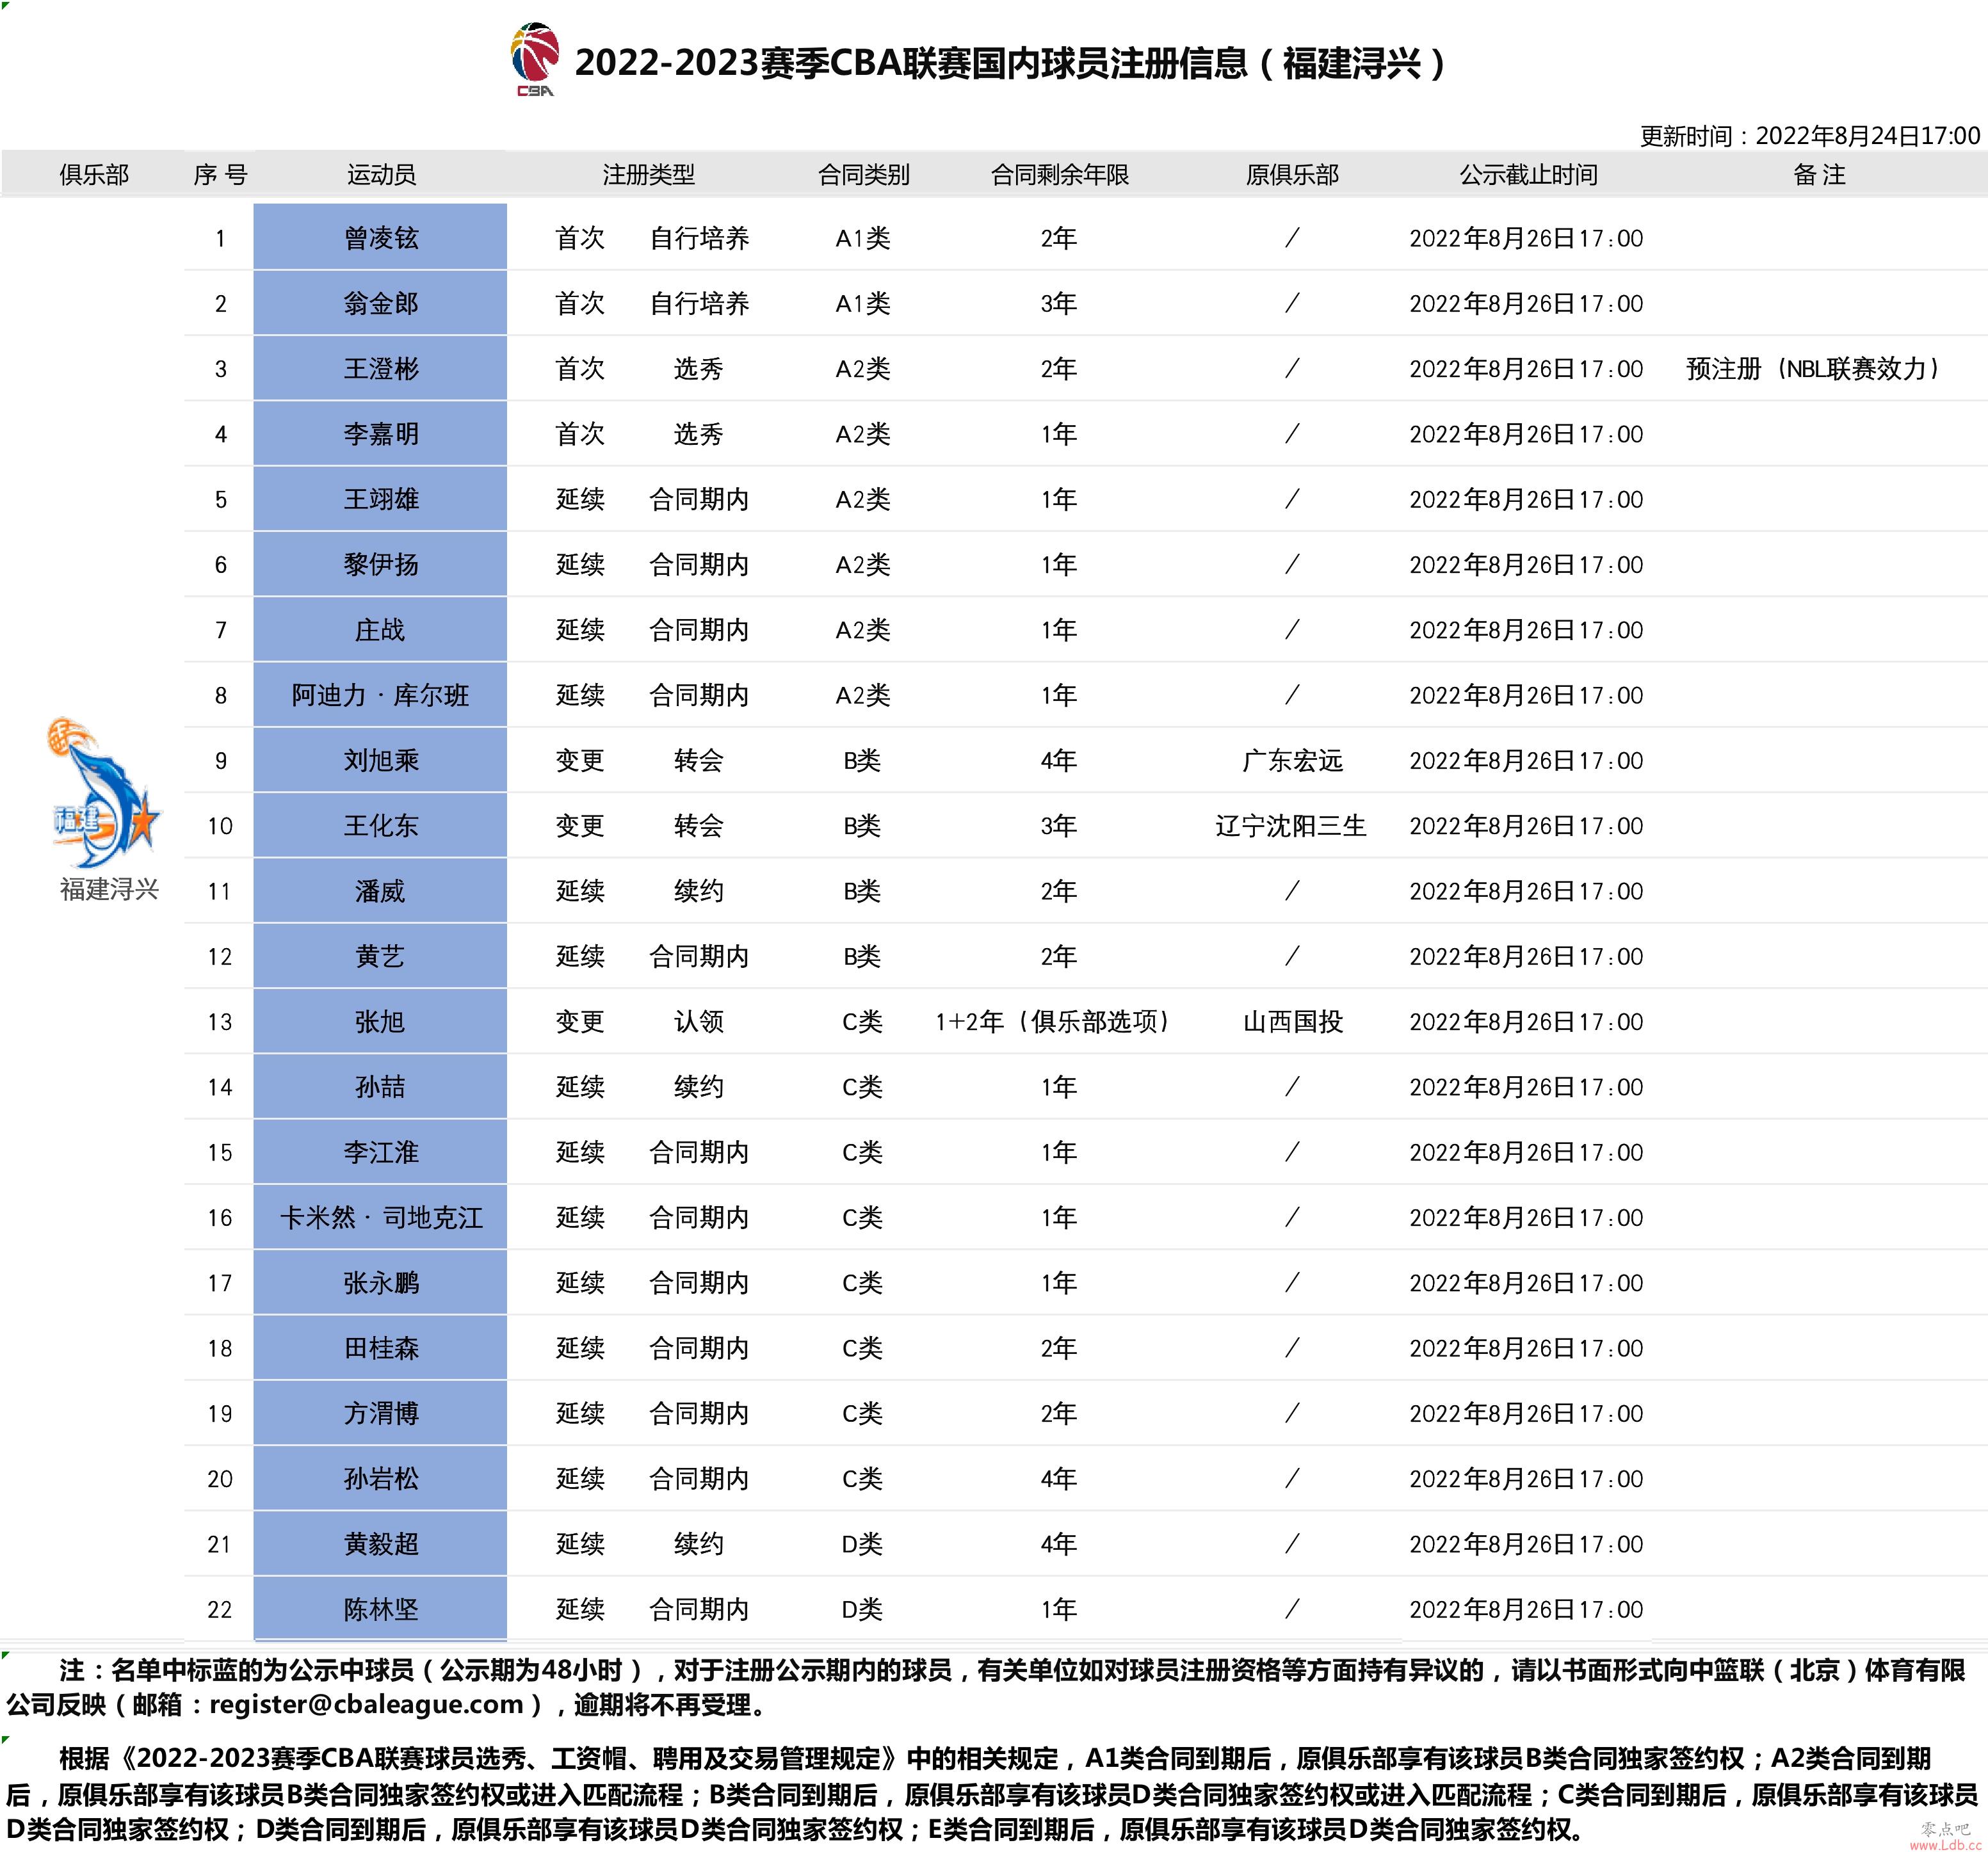Click the 合同类别 column header
This screenshot has width=1988, height=1852.
pyautogui.click(x=863, y=175)
